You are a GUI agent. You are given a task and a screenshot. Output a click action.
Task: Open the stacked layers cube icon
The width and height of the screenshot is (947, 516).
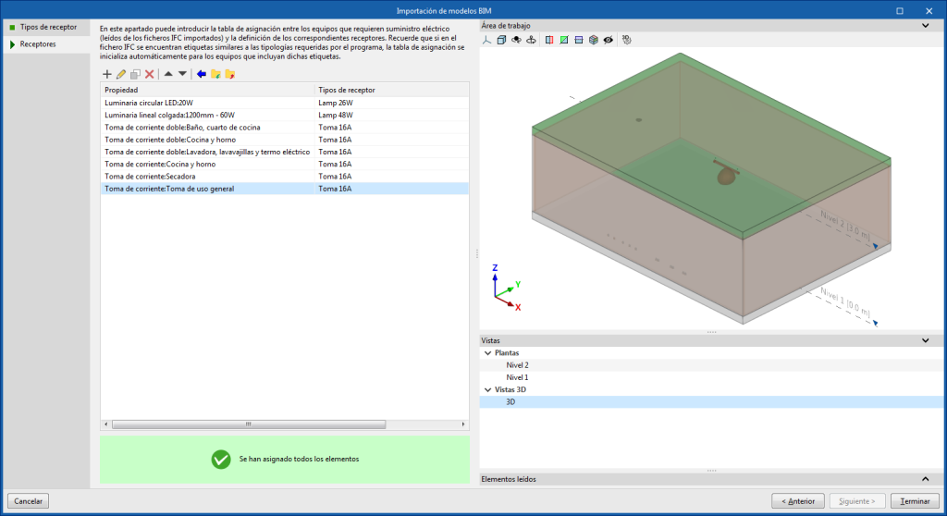tap(594, 40)
